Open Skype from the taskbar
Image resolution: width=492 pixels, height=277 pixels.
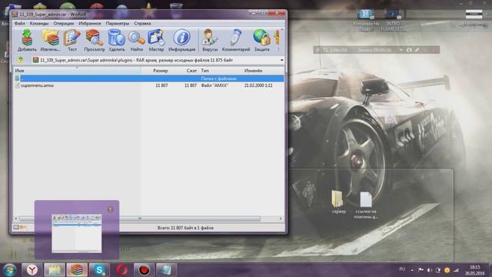tap(99, 270)
